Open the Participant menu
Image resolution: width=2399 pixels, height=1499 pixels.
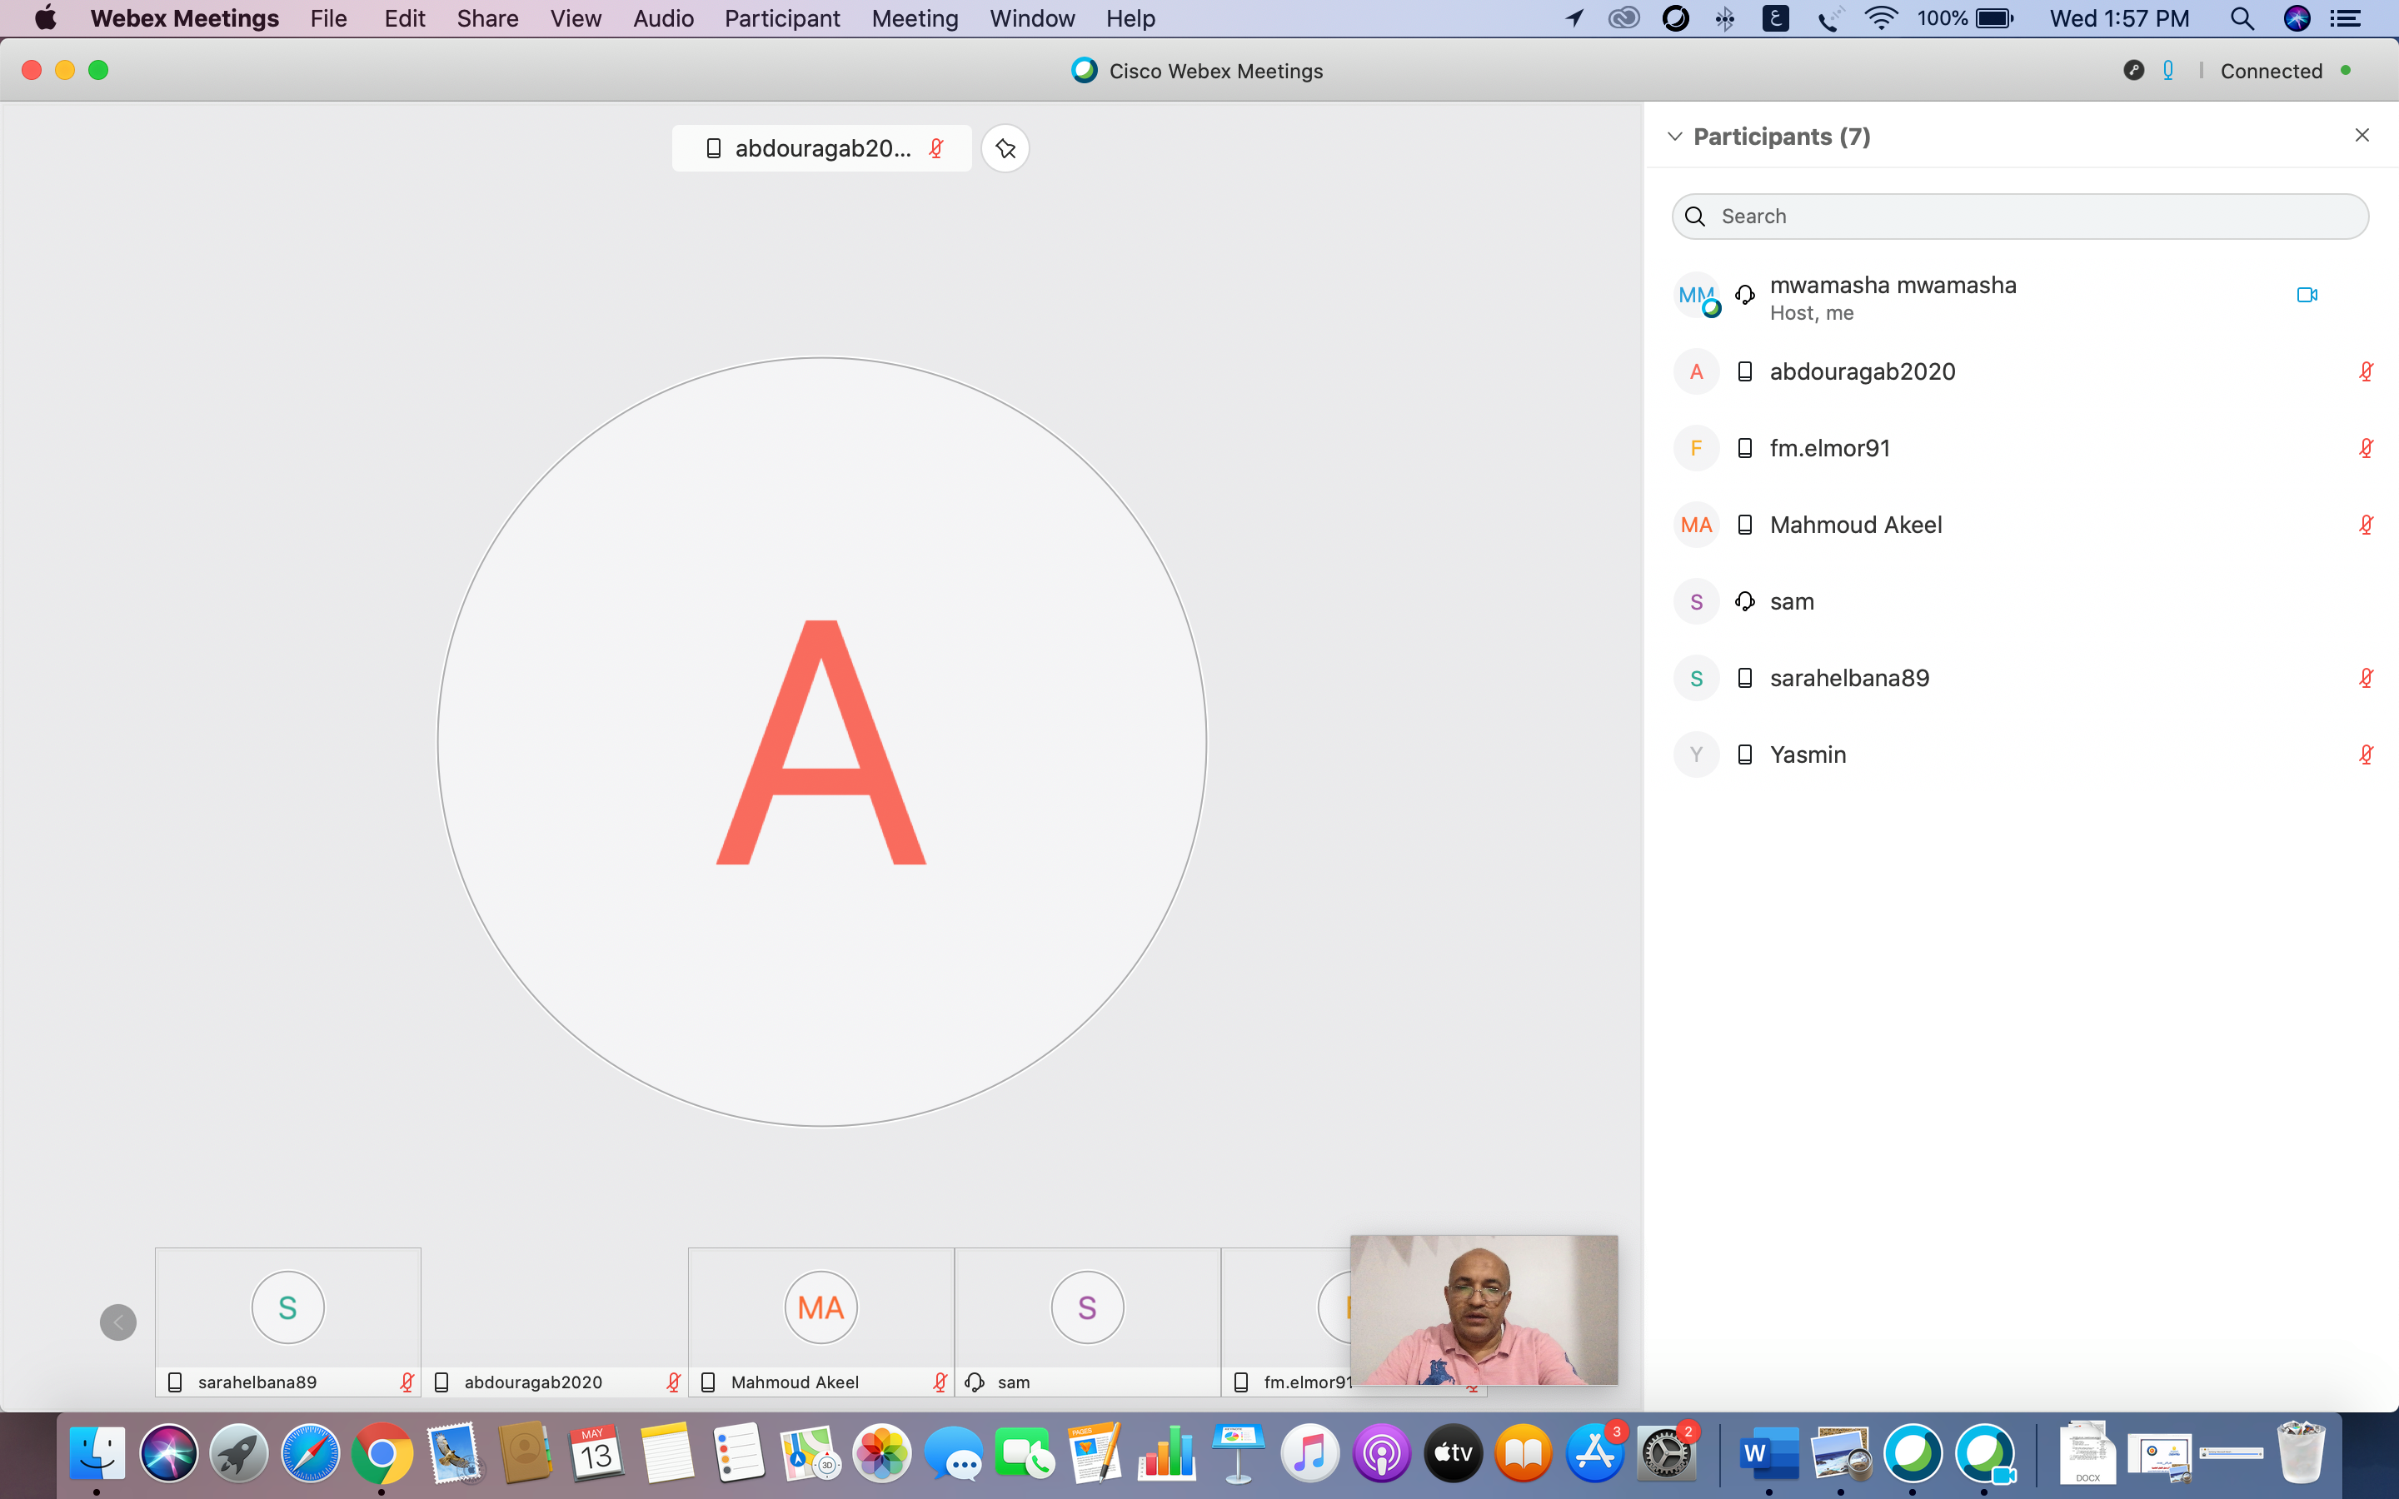tap(781, 19)
